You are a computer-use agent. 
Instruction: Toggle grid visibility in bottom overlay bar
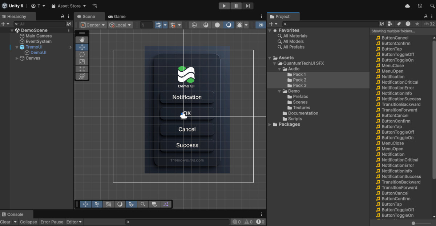click(x=108, y=204)
